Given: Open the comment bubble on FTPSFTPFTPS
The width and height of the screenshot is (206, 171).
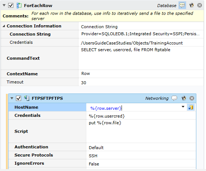Looking at the screenshot, I should coord(174,98).
